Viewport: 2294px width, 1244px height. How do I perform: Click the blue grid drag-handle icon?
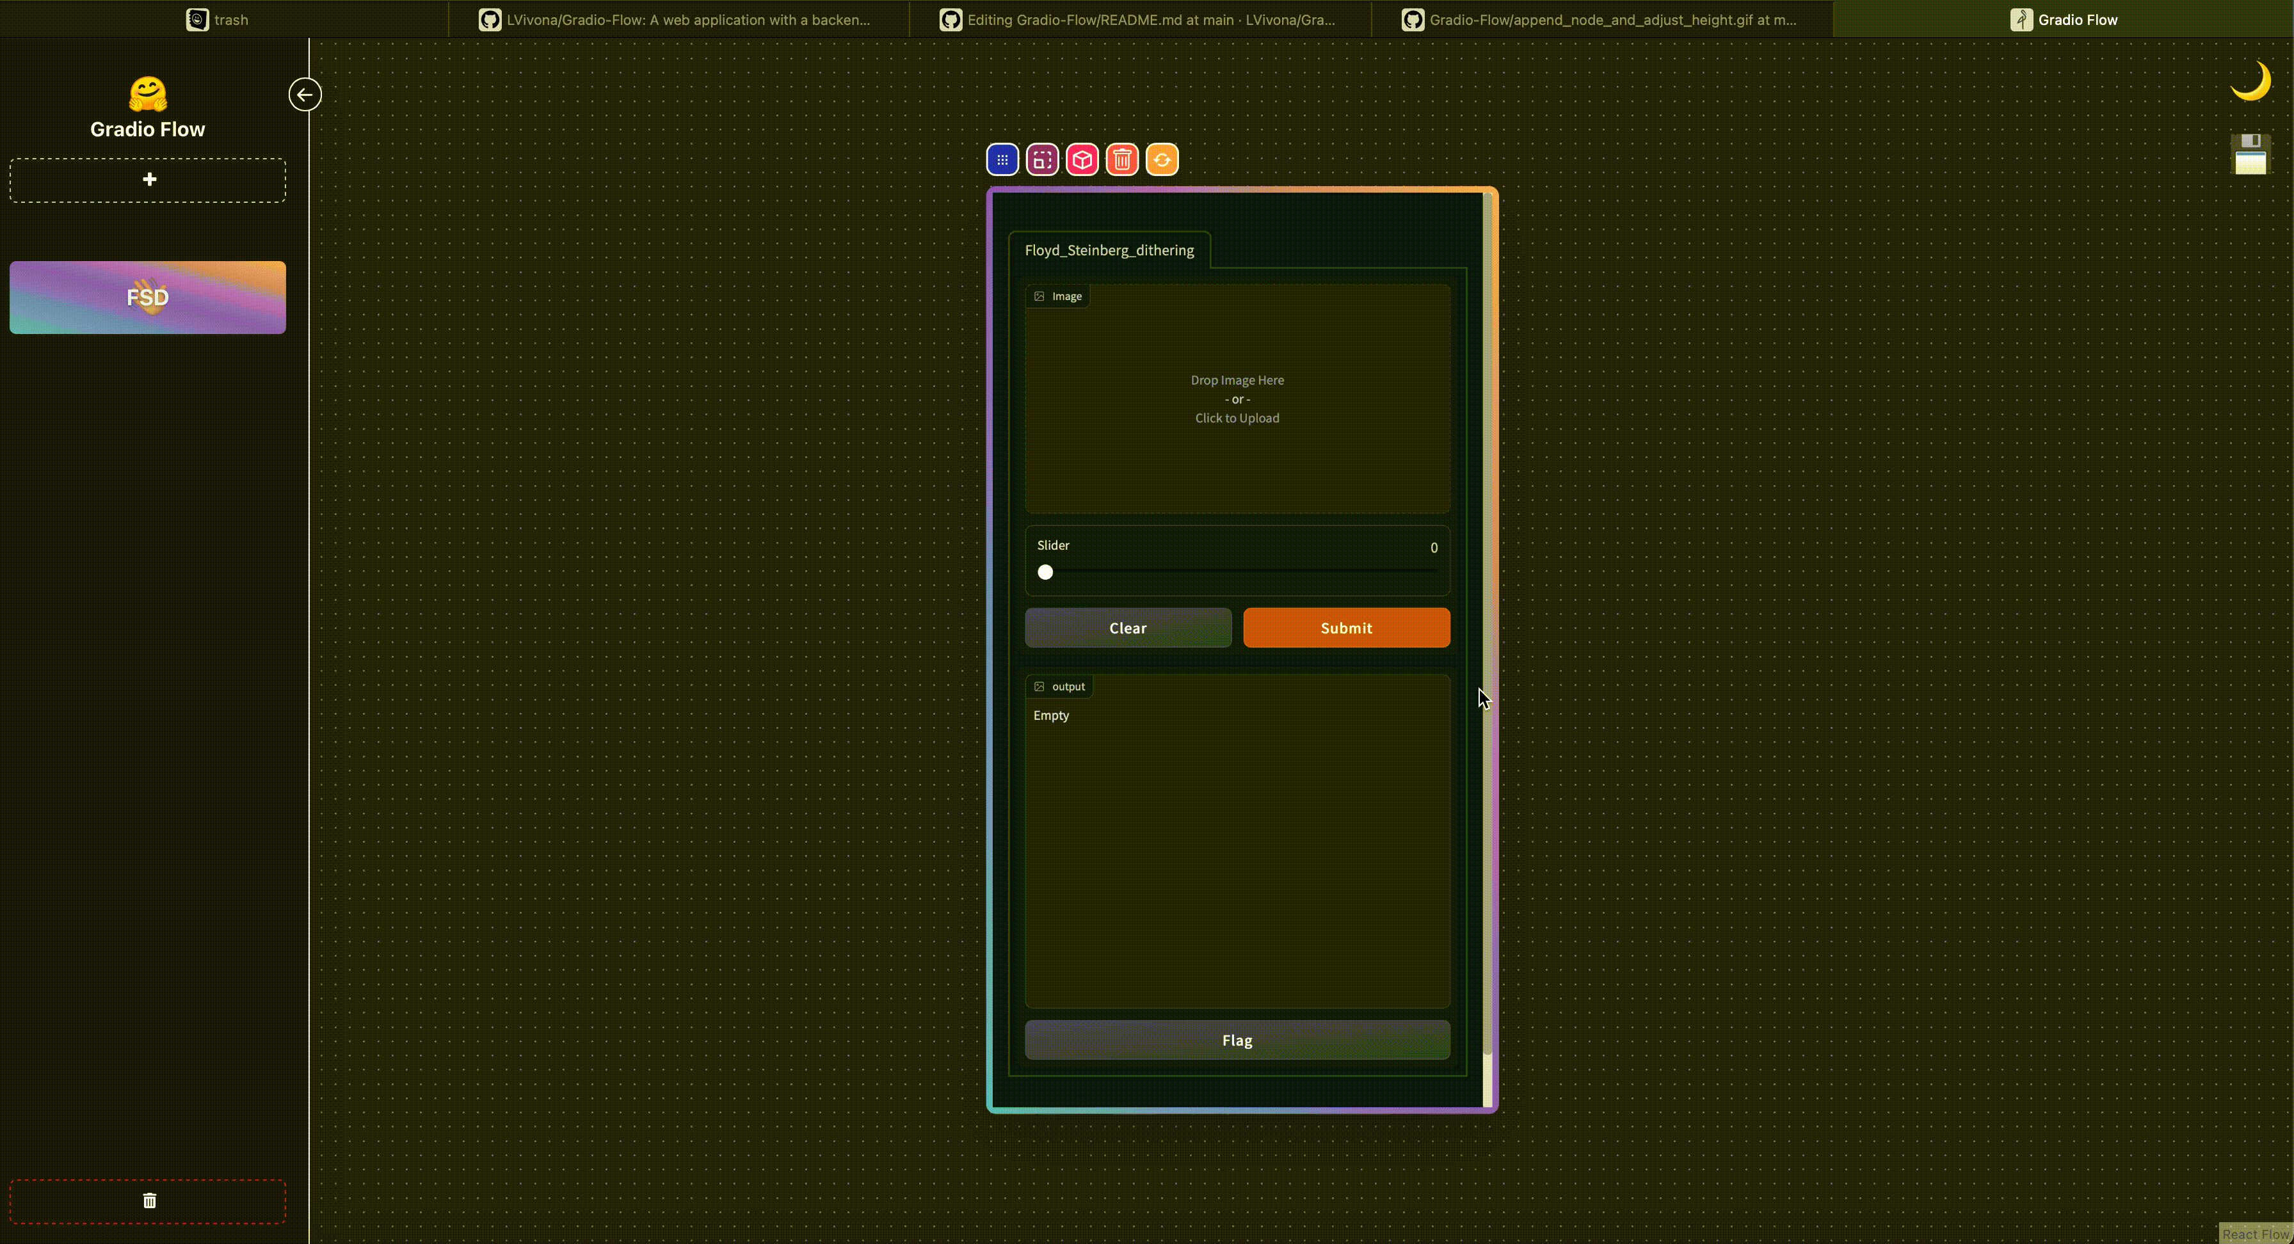point(1002,160)
